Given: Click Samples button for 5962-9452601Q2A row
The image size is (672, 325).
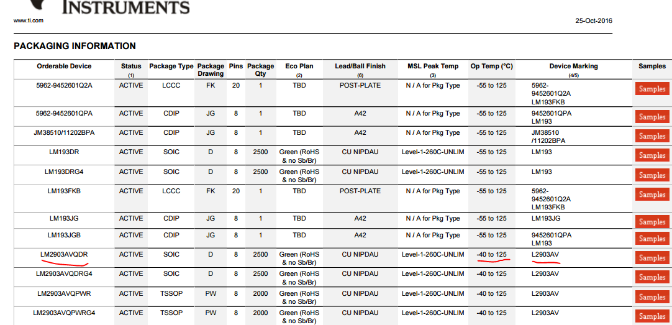Looking at the screenshot, I should (x=652, y=89).
